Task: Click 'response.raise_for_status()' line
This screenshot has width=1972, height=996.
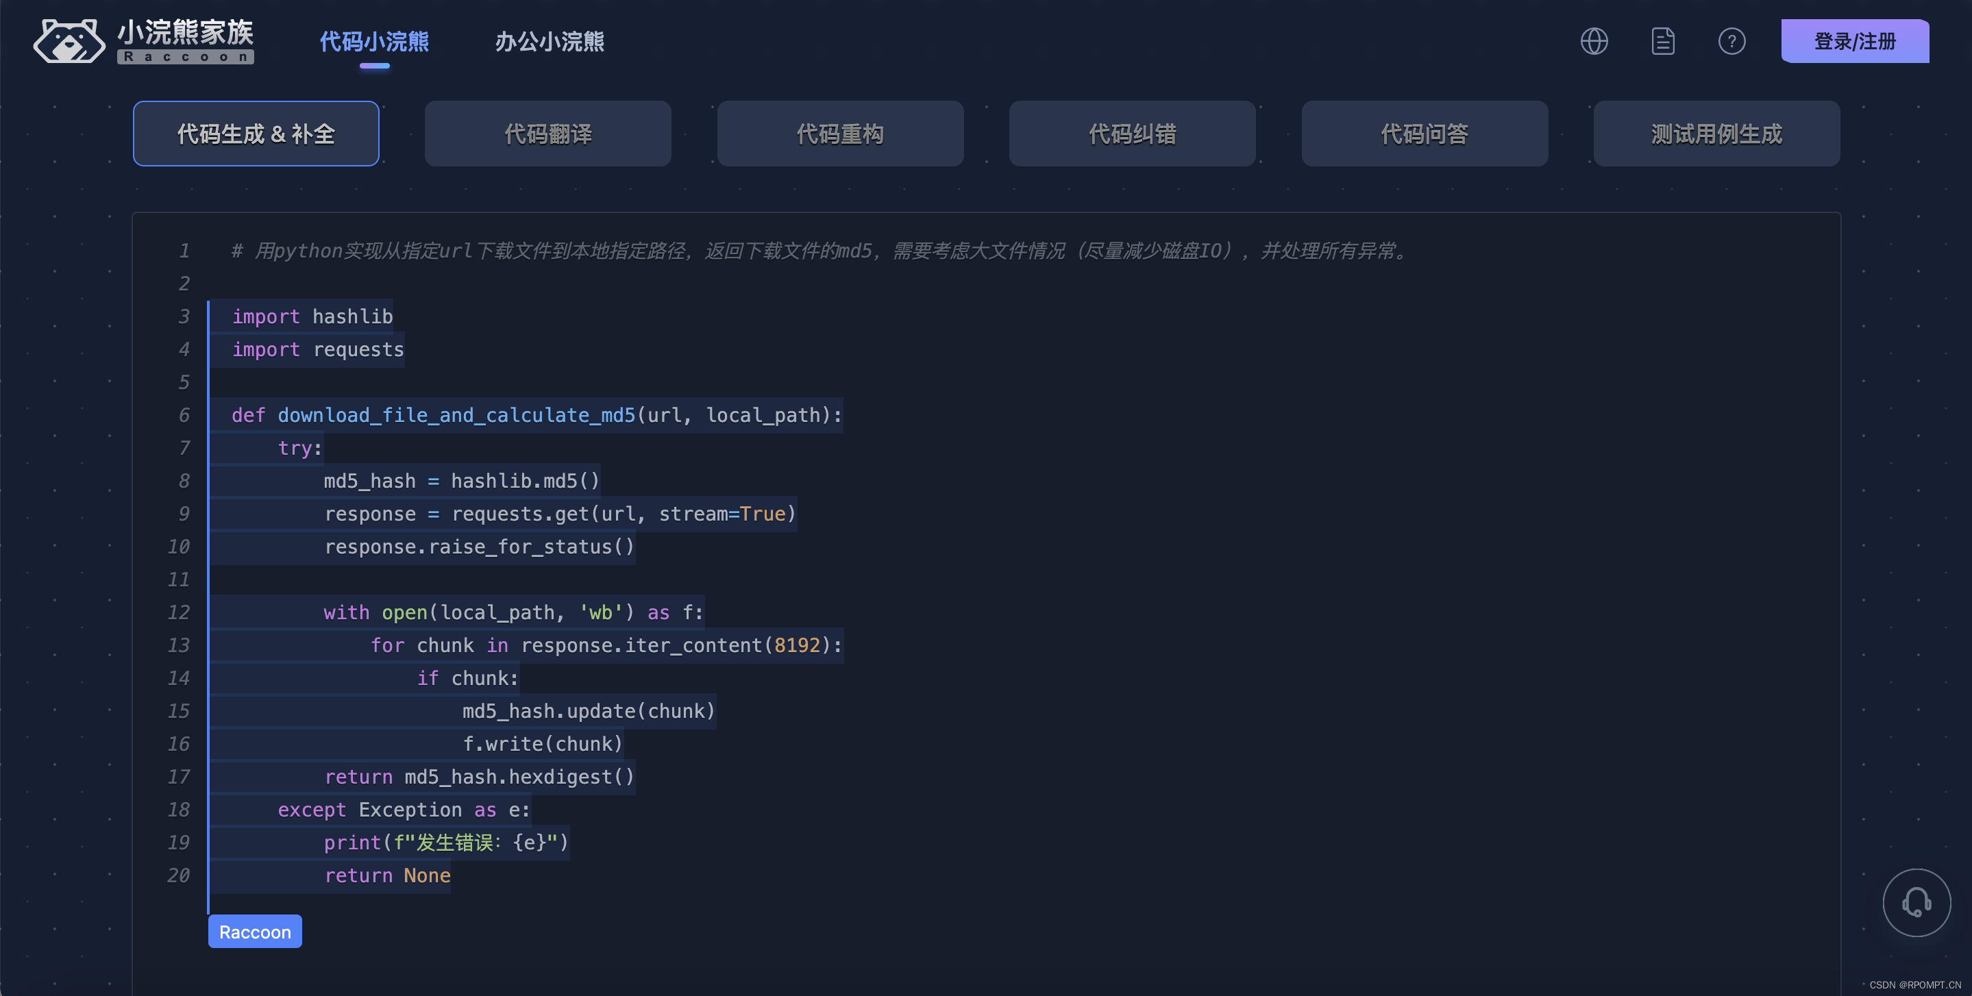Action: (479, 547)
